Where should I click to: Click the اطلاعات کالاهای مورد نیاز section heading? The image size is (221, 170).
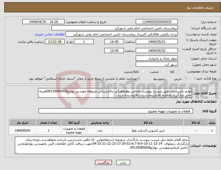(x=196, y=102)
